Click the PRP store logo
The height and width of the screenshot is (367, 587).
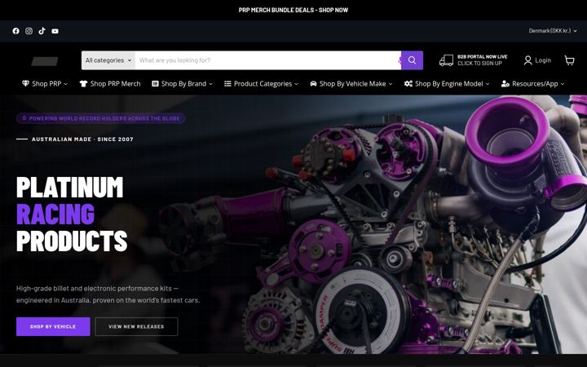point(45,61)
